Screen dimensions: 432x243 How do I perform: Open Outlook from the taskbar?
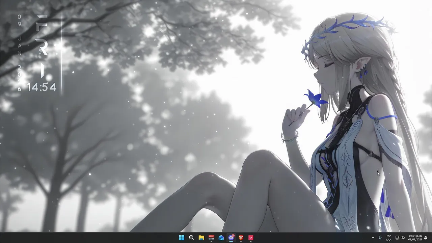click(221, 238)
